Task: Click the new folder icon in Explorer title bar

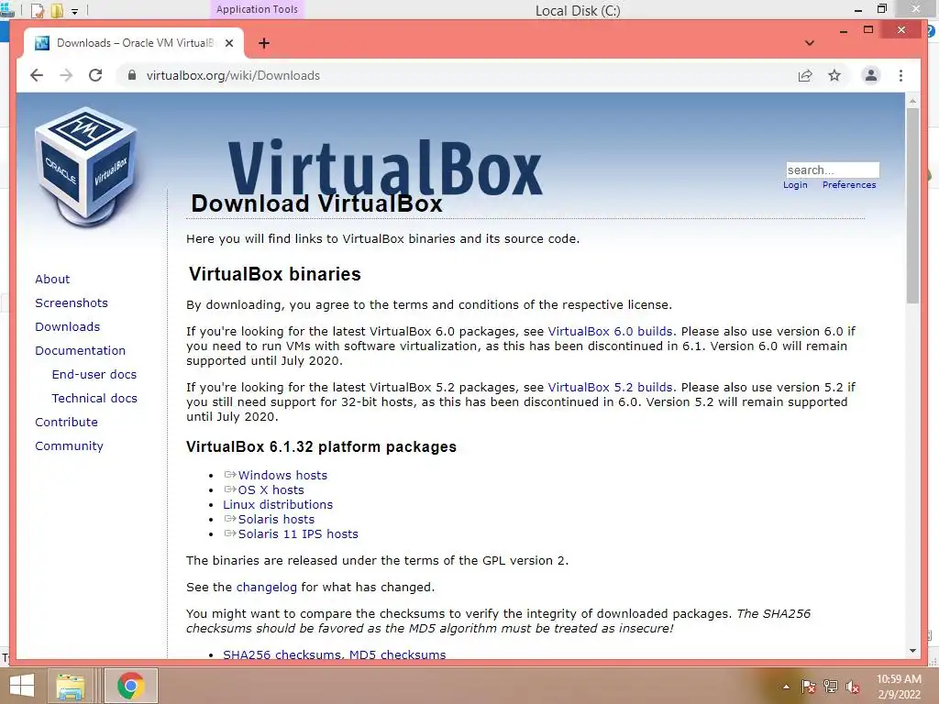Action: [57, 10]
